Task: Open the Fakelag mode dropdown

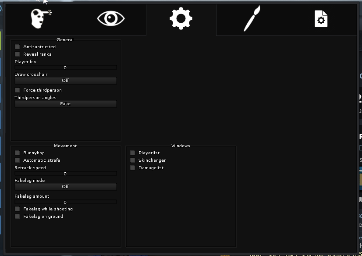Action: pyautogui.click(x=66, y=186)
